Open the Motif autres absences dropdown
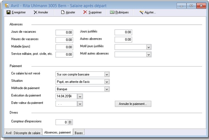Image resolution: width=209 pixels, height=140 pixels. coord(149,55)
